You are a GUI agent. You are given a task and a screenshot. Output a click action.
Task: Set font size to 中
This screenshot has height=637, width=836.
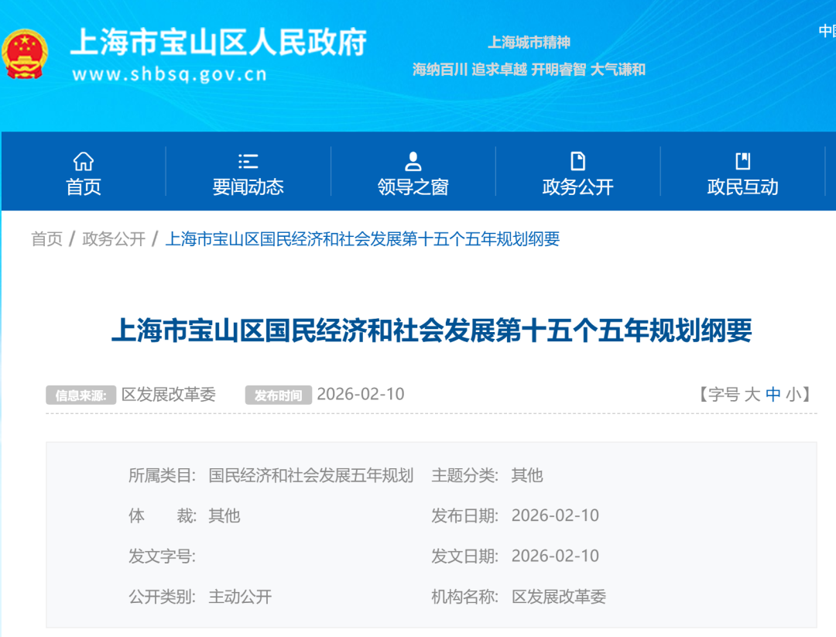click(773, 395)
